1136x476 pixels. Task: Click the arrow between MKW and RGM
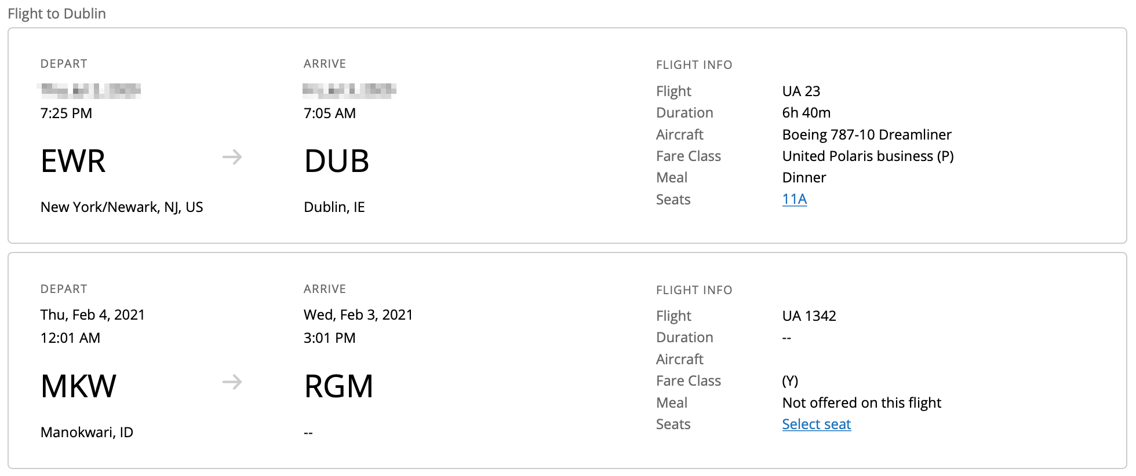232,382
